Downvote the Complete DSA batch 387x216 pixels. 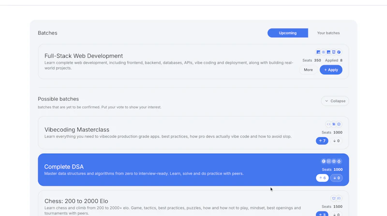(x=336, y=178)
